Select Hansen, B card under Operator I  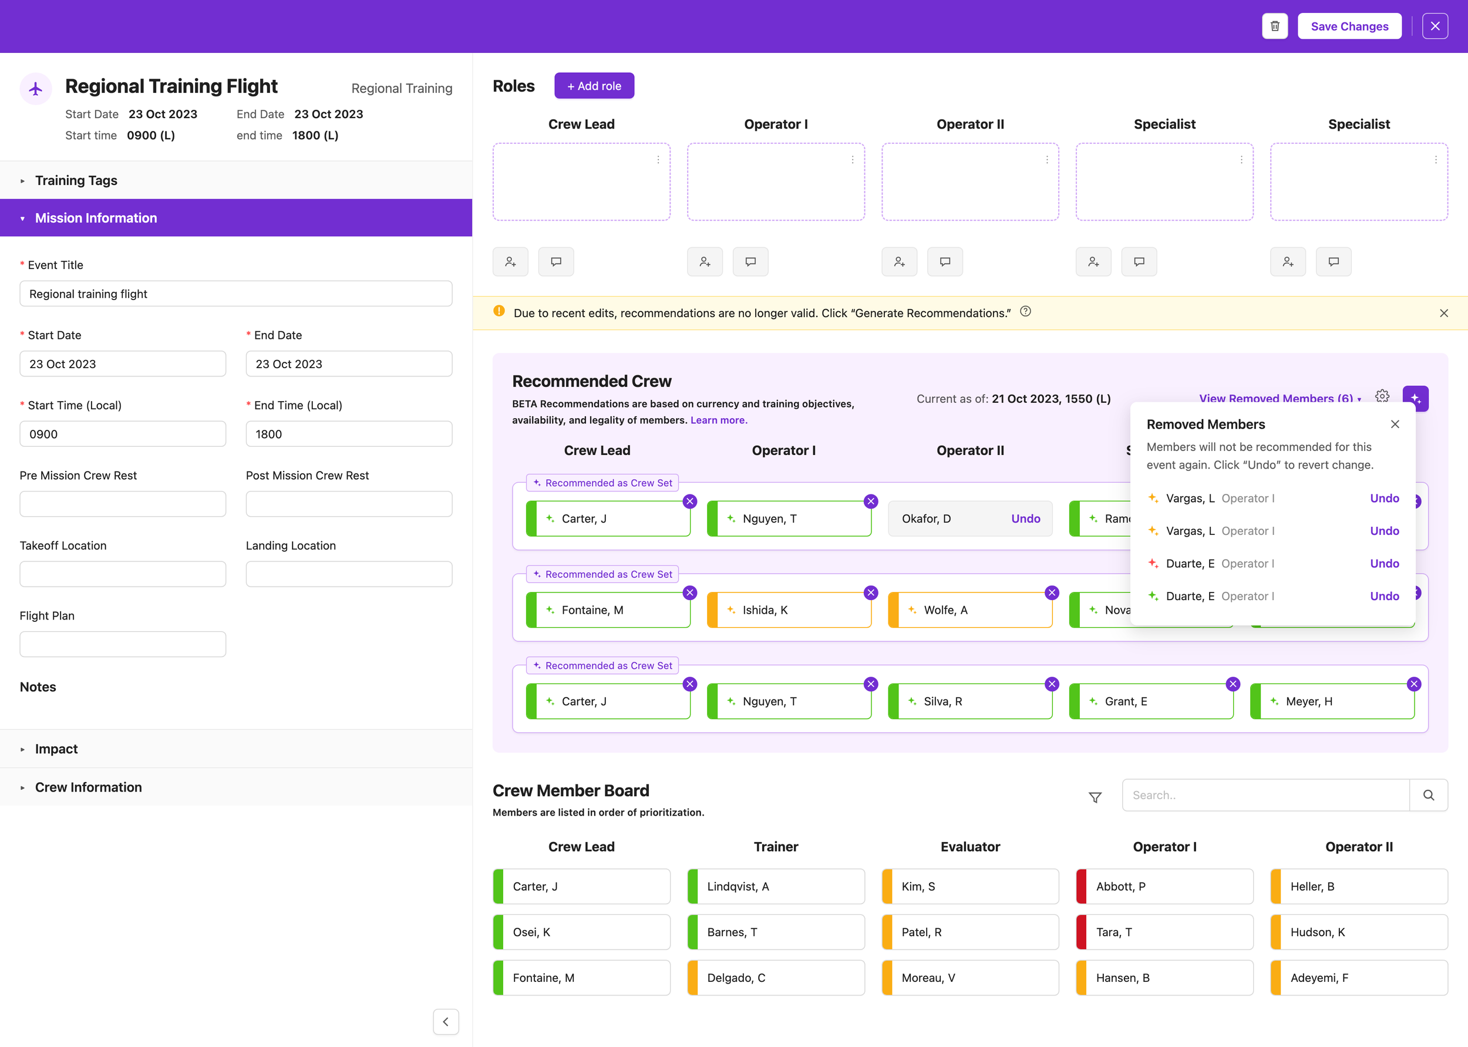(1164, 979)
